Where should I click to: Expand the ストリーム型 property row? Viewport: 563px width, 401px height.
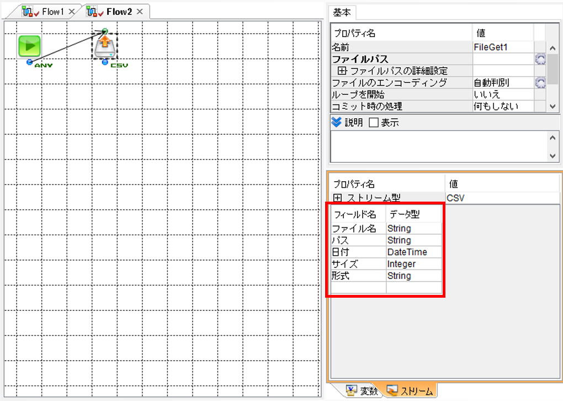click(x=337, y=198)
